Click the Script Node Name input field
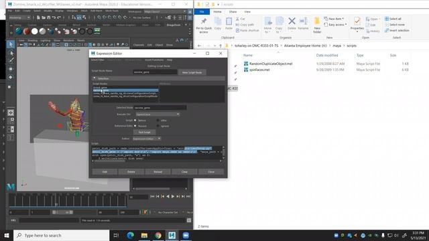The image size is (429, 241). 155,72
